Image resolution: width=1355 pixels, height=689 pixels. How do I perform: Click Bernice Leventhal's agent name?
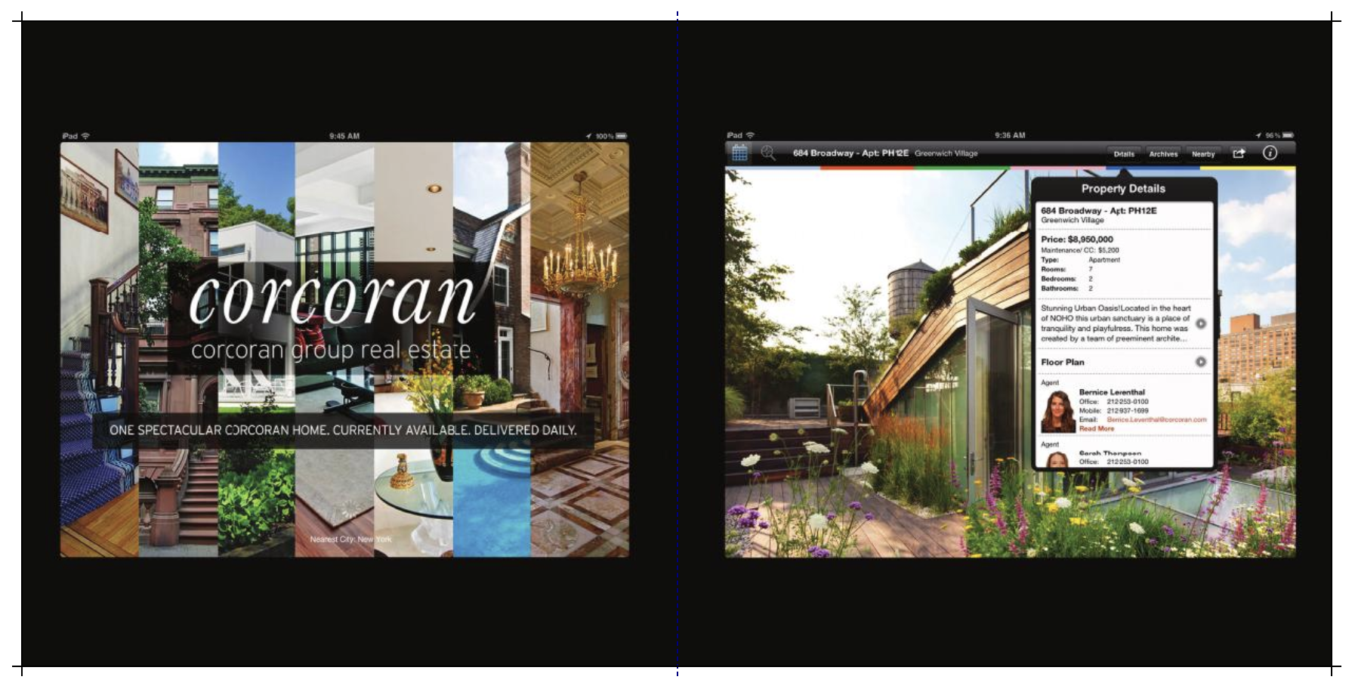coord(1111,392)
